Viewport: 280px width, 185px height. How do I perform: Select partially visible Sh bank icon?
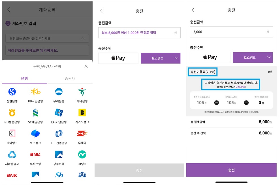click(59, 175)
